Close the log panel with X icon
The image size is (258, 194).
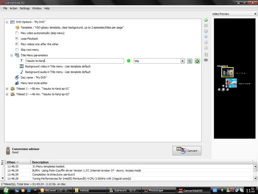[3, 178]
